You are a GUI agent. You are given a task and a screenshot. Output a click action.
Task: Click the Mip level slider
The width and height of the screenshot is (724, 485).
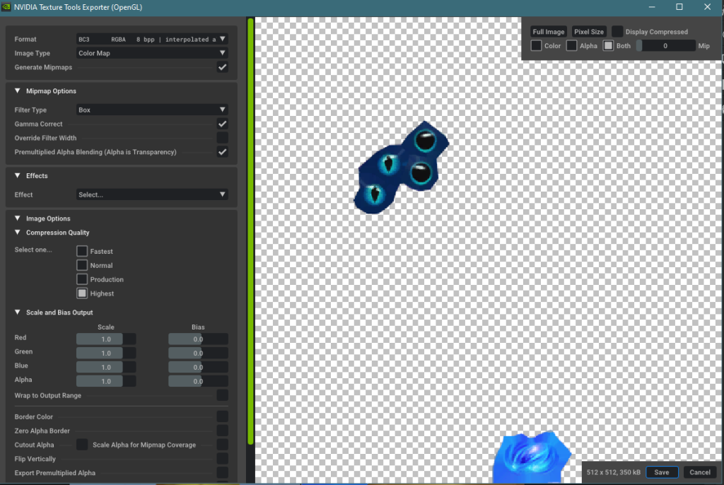click(x=665, y=45)
